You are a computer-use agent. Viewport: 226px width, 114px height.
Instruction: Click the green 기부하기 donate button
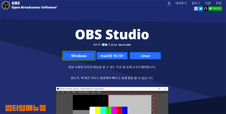tap(215, 9)
